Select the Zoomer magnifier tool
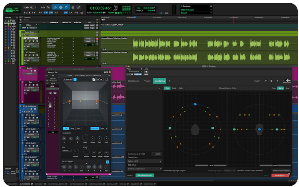 pos(49,7)
